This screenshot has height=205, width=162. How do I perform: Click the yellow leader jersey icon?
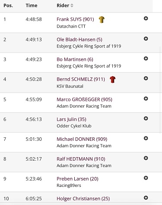[102, 19]
